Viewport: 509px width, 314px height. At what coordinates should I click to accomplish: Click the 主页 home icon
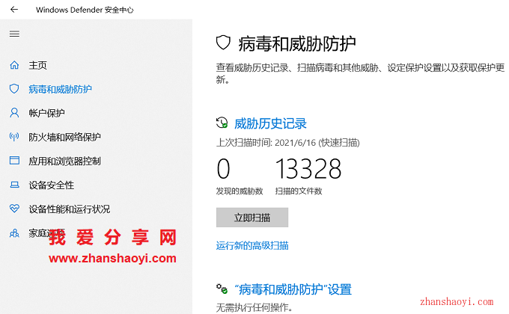pos(14,65)
